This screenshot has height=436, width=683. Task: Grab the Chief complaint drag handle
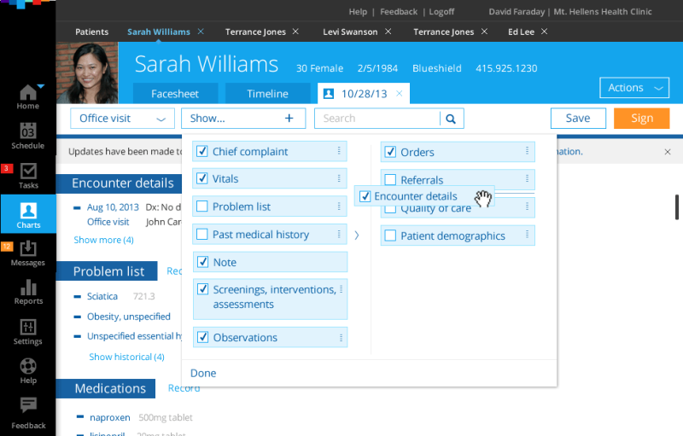(x=339, y=150)
